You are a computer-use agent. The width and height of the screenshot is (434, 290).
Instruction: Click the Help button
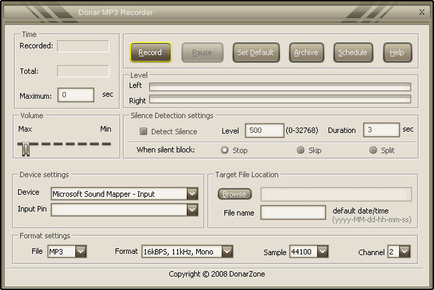click(x=397, y=52)
